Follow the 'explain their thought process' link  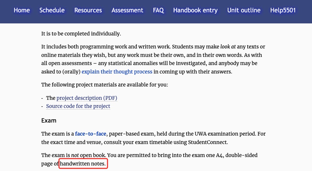(x=117, y=72)
